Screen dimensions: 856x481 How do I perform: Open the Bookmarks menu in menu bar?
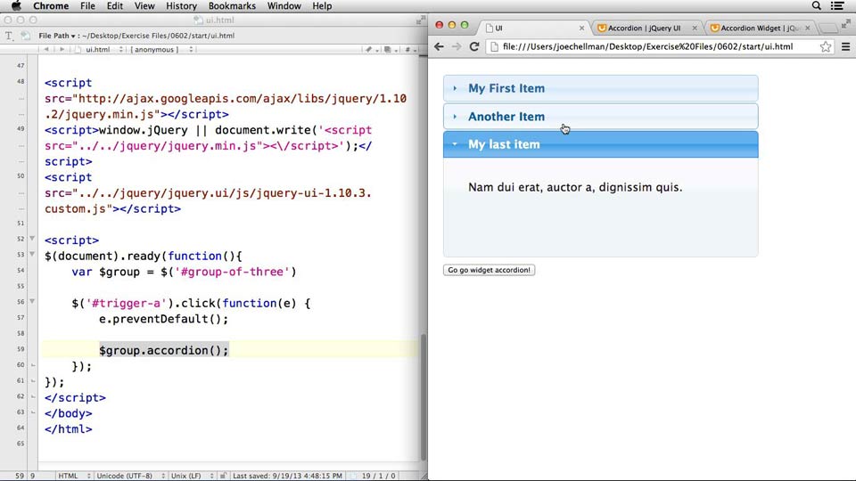click(232, 6)
